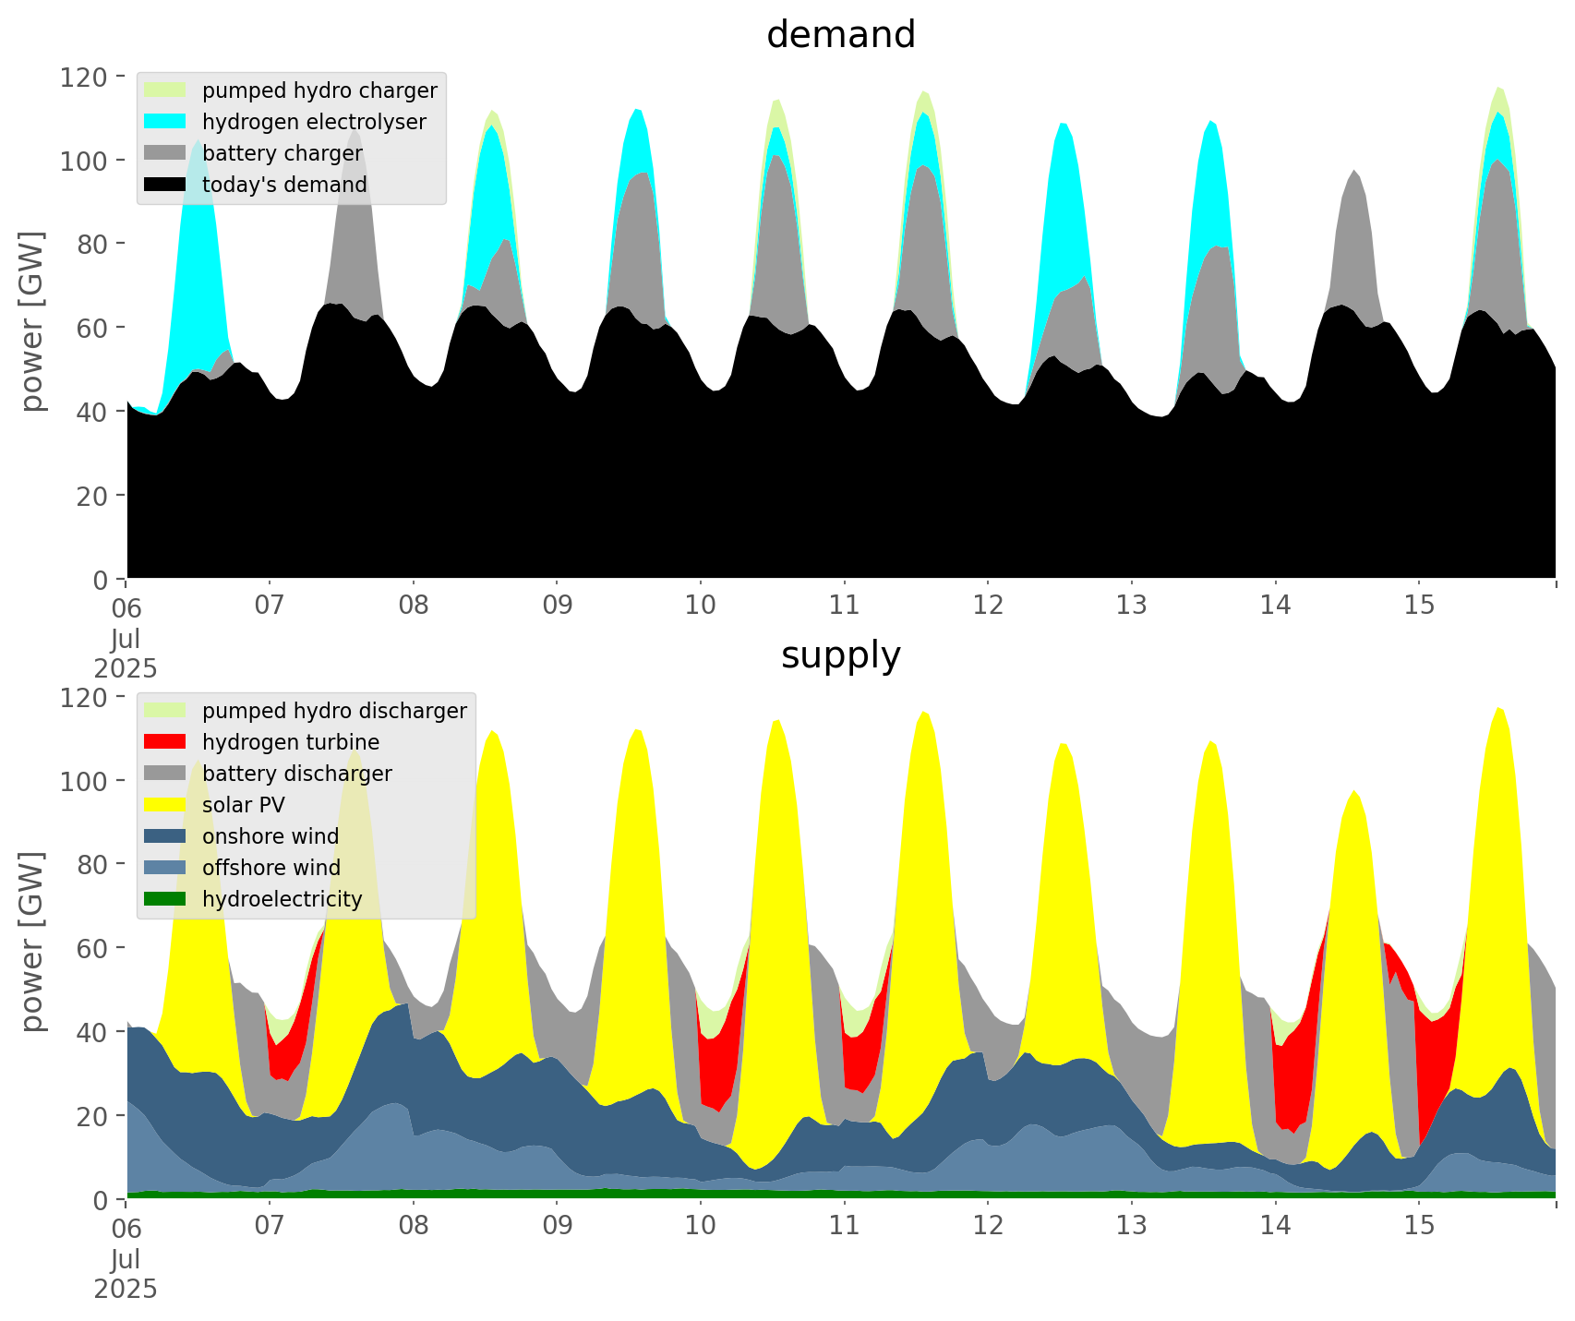Click the yellow solar PV legend swatch

[165, 805]
